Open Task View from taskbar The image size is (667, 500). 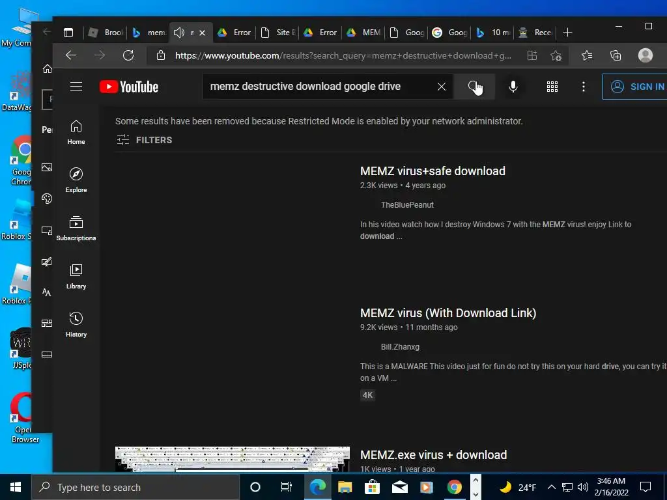(x=287, y=487)
